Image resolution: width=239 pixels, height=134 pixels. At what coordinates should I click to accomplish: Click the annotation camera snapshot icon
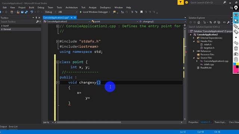pos(236,54)
